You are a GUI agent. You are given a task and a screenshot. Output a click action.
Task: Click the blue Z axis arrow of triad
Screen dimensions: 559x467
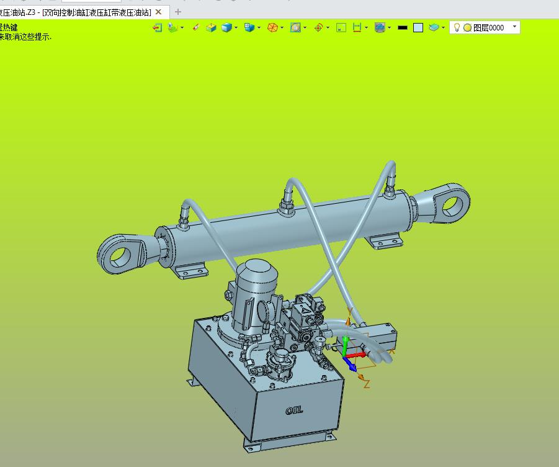tap(350, 365)
